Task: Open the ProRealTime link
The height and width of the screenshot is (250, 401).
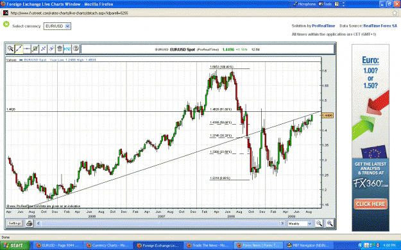Action: tap(323, 26)
